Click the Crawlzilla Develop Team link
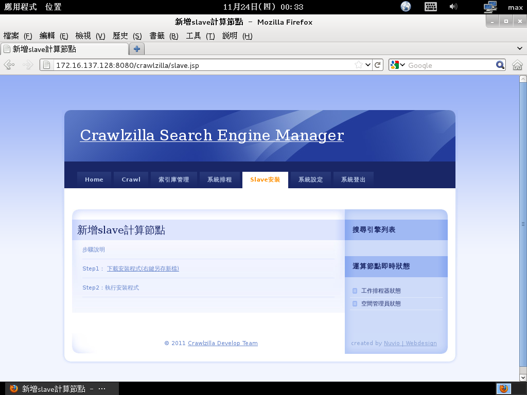This screenshot has width=527, height=395. pos(222,343)
